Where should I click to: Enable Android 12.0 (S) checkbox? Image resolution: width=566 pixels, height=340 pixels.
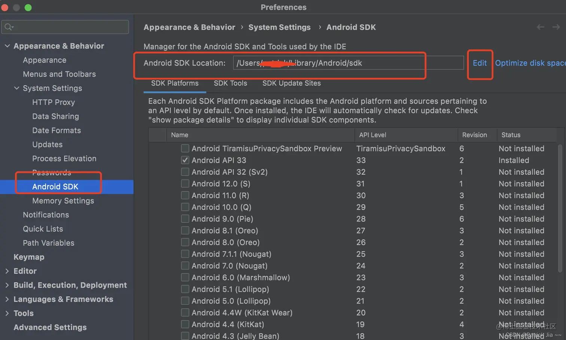(x=185, y=183)
